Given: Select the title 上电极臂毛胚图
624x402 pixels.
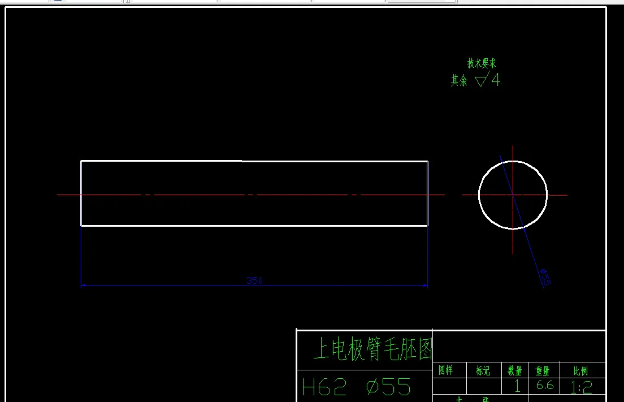Looking at the screenshot, I should pos(372,349).
